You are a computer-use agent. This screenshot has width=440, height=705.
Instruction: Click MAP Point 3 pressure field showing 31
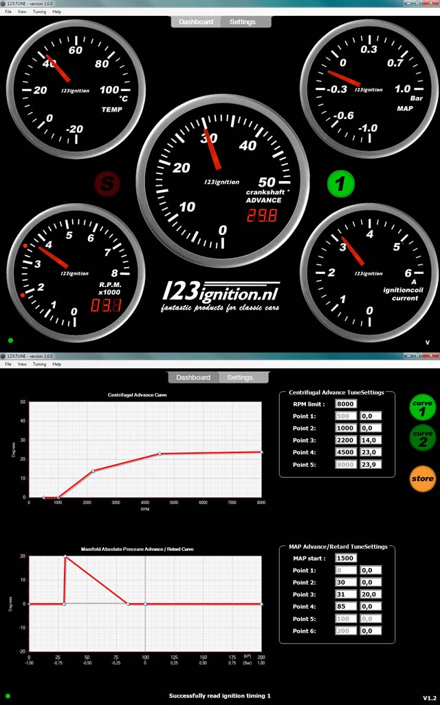click(346, 594)
